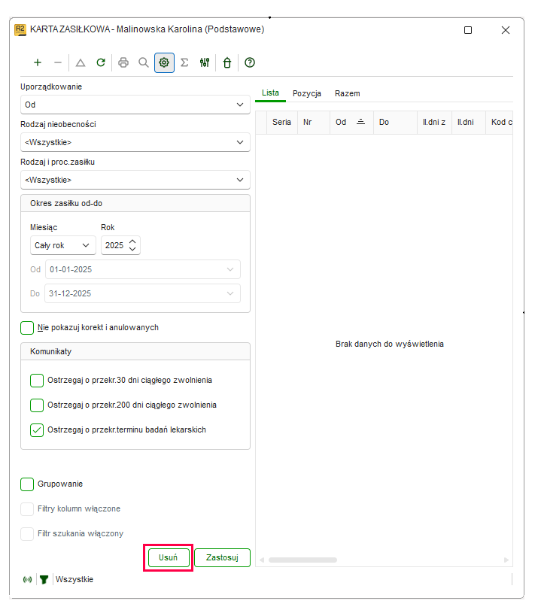Click the Zastosuj button

222,557
